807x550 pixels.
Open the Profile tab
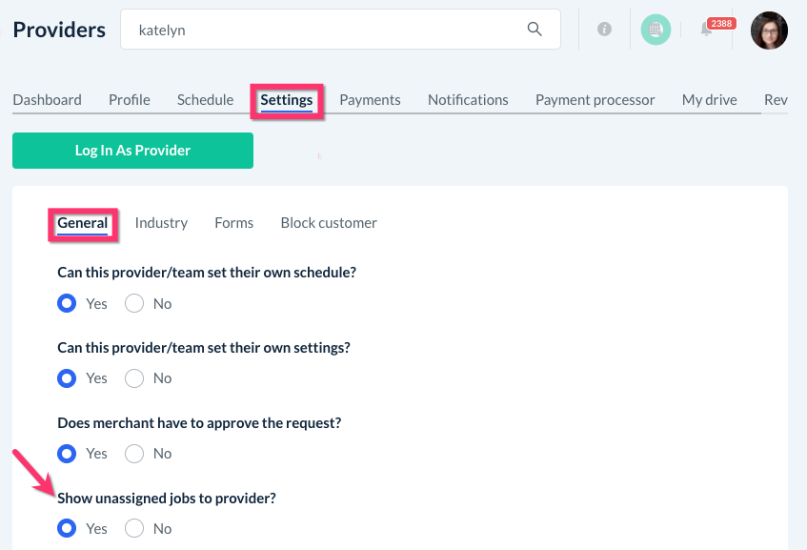[130, 99]
